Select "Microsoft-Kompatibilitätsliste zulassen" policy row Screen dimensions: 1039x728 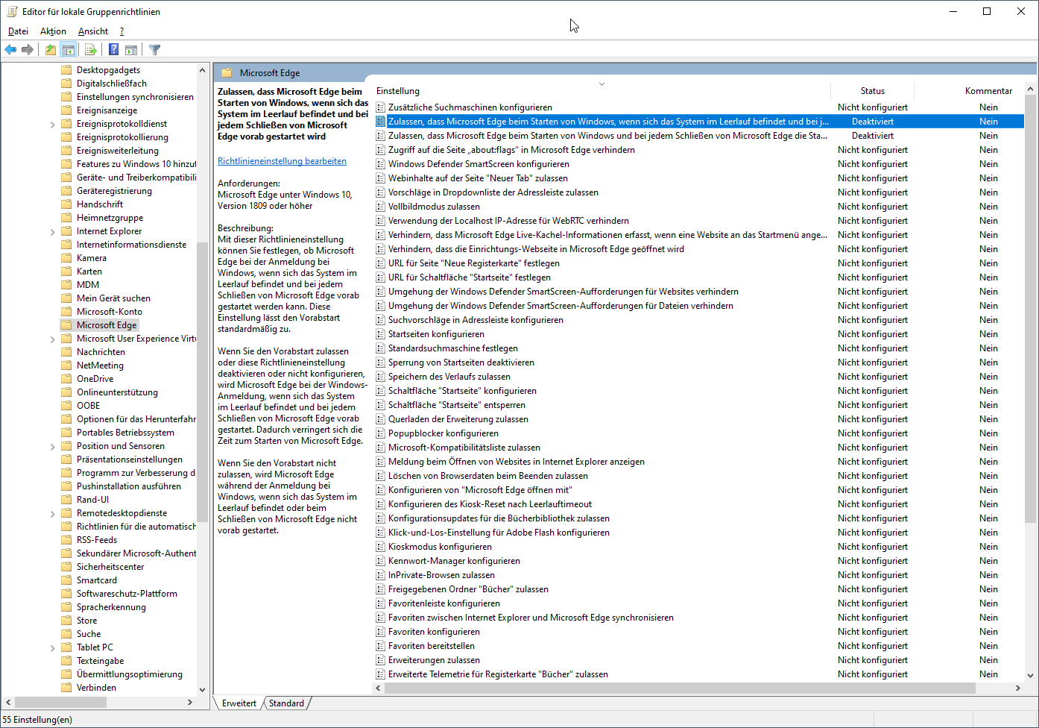pos(699,448)
